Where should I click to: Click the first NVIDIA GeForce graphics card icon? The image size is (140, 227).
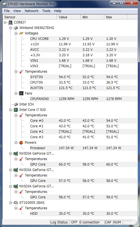point(16,154)
